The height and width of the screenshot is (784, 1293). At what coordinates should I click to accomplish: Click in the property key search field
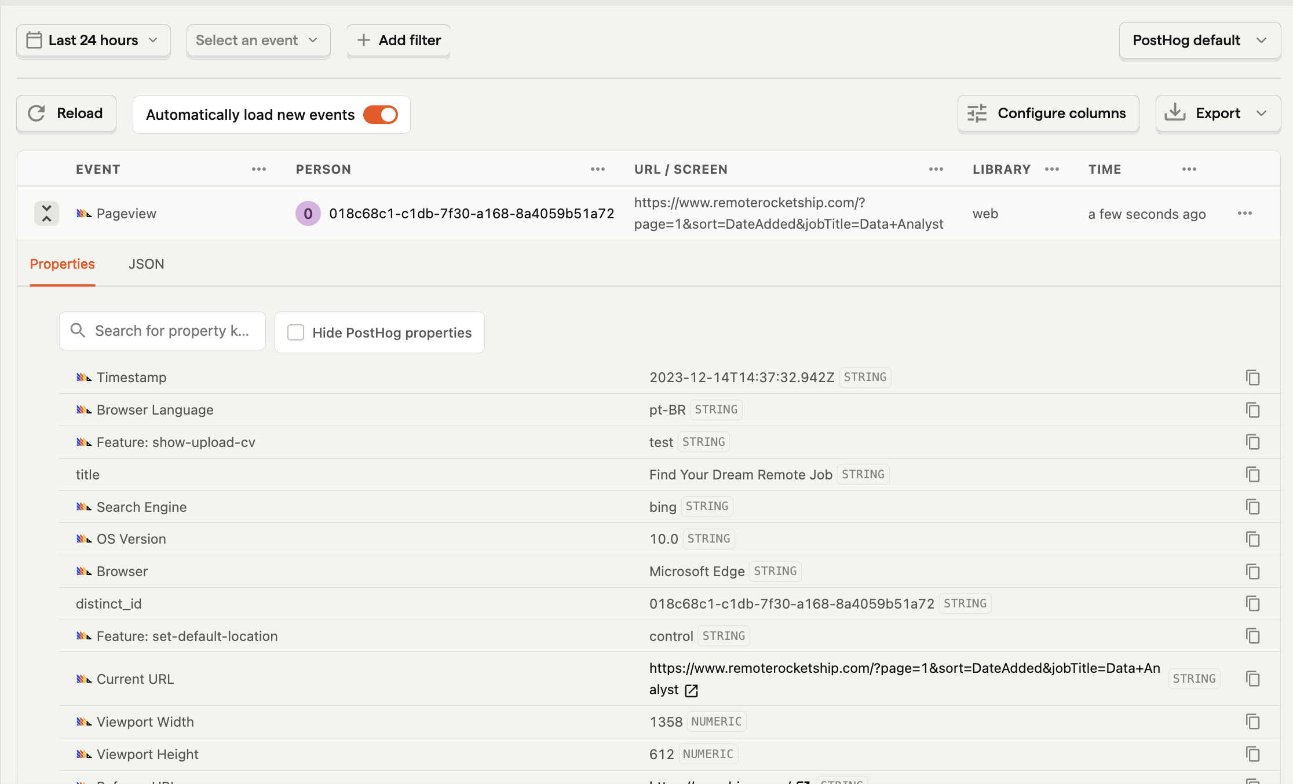[162, 331]
